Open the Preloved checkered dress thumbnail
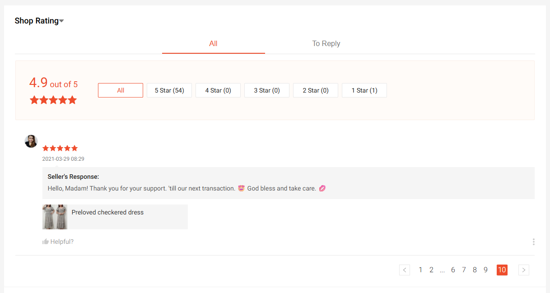 55,217
